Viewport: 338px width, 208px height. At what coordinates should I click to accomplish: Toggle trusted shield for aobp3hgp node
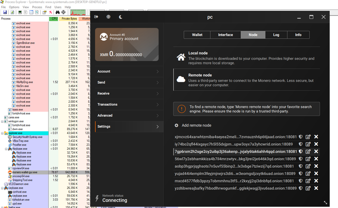(x=301, y=166)
